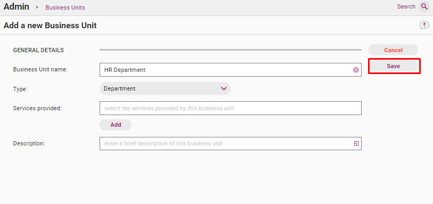This screenshot has width=433, height=204.
Task: Click the Services provided input box
Action: point(230,108)
